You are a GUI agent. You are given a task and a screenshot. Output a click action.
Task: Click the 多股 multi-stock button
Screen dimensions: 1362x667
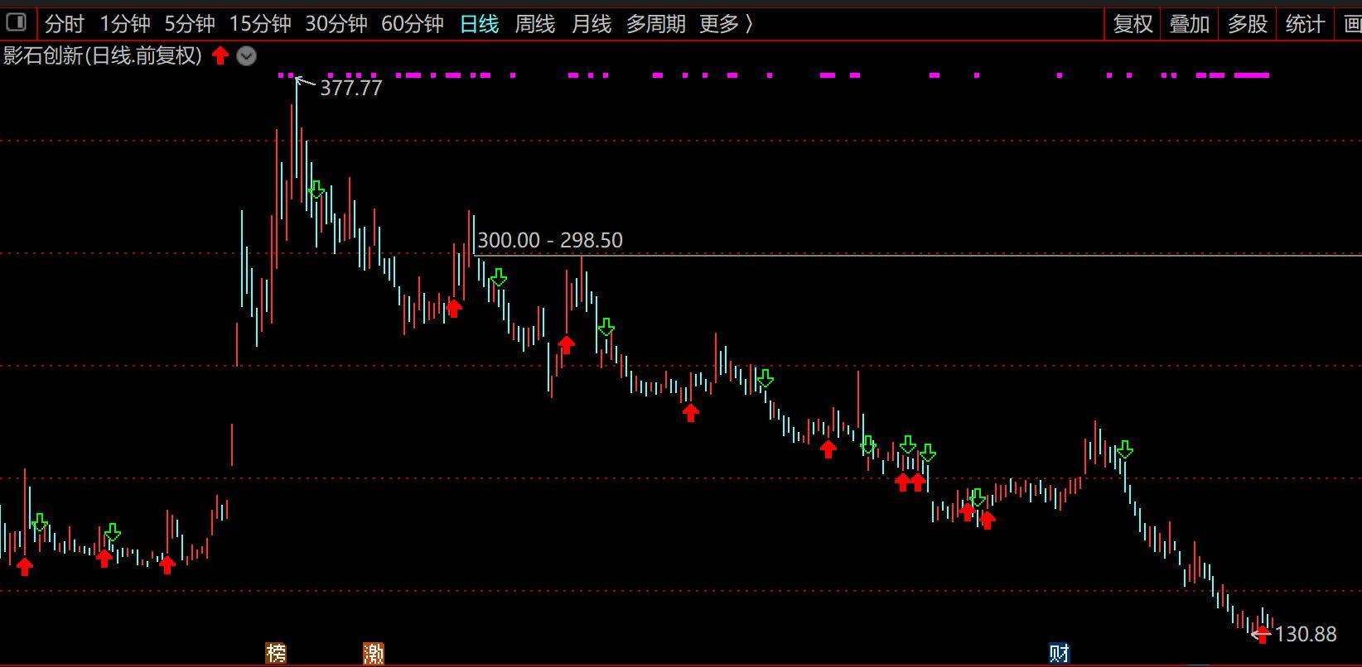click(x=1247, y=24)
